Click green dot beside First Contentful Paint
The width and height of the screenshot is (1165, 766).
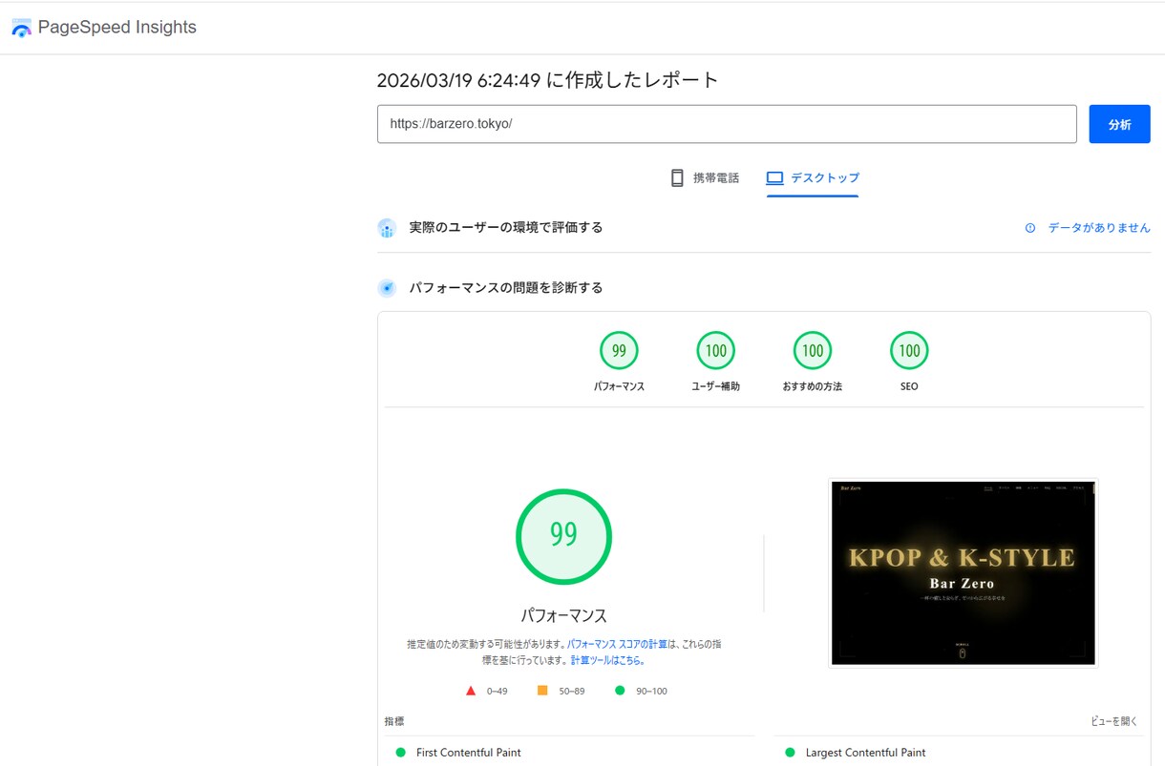(400, 753)
